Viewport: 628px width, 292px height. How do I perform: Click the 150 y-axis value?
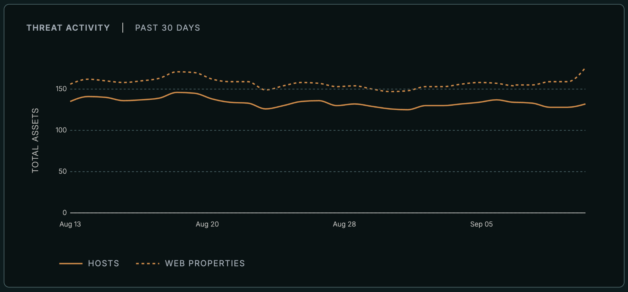click(61, 89)
